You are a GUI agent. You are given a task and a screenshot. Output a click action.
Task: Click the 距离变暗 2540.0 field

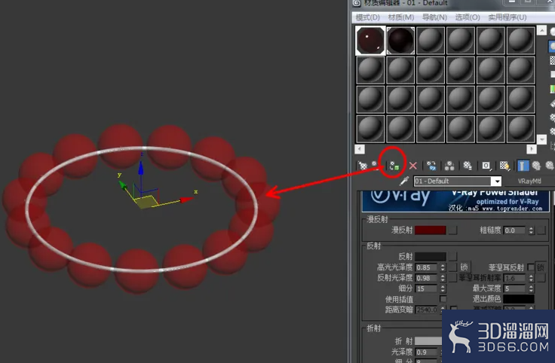pyautogui.click(x=428, y=310)
